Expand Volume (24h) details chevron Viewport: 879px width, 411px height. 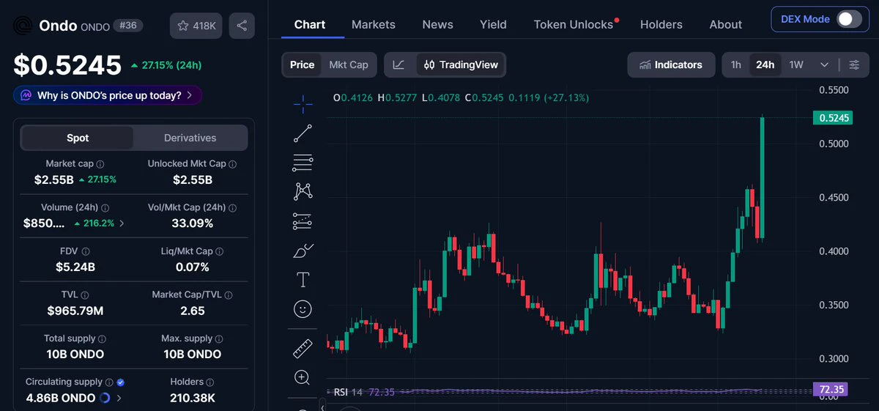[122, 223]
